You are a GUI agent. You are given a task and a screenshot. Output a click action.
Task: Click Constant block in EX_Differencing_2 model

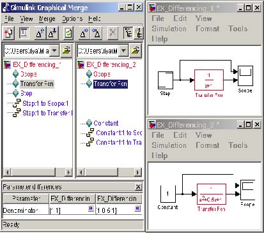click(167, 194)
